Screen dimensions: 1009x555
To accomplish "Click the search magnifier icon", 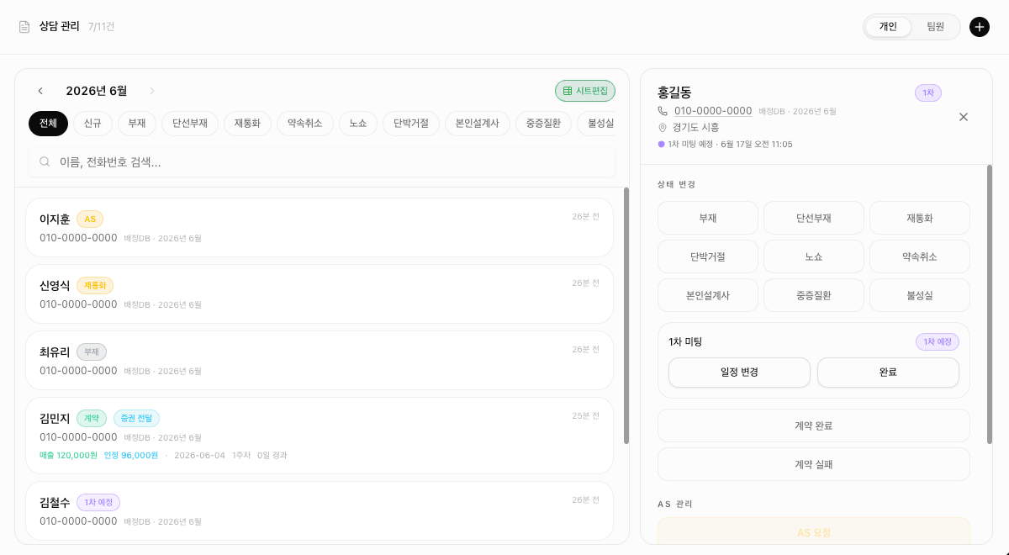I will tap(45, 161).
